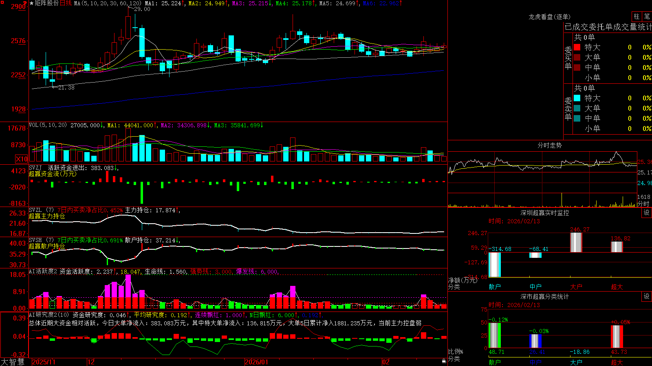Screen dimensions: 652x366
Task: Click the 超大 bar showing 136.82
Action: 617,247
